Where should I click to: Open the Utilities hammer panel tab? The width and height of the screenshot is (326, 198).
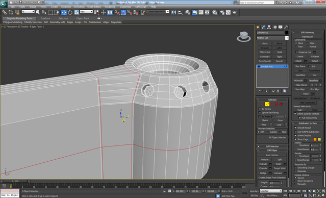pyautogui.click(x=286, y=27)
